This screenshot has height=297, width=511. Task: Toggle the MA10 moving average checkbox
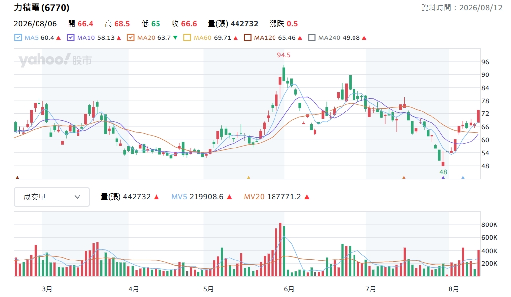pyautogui.click(x=71, y=38)
